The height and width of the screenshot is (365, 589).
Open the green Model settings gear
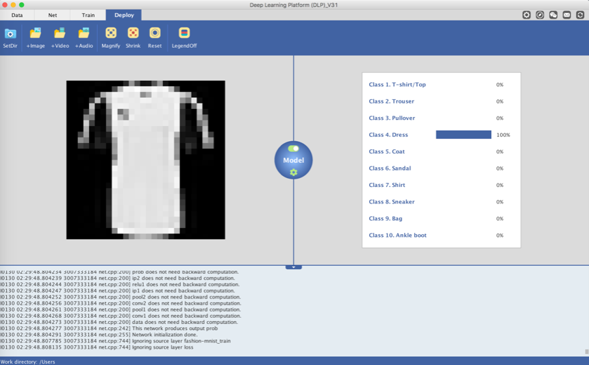pos(293,172)
